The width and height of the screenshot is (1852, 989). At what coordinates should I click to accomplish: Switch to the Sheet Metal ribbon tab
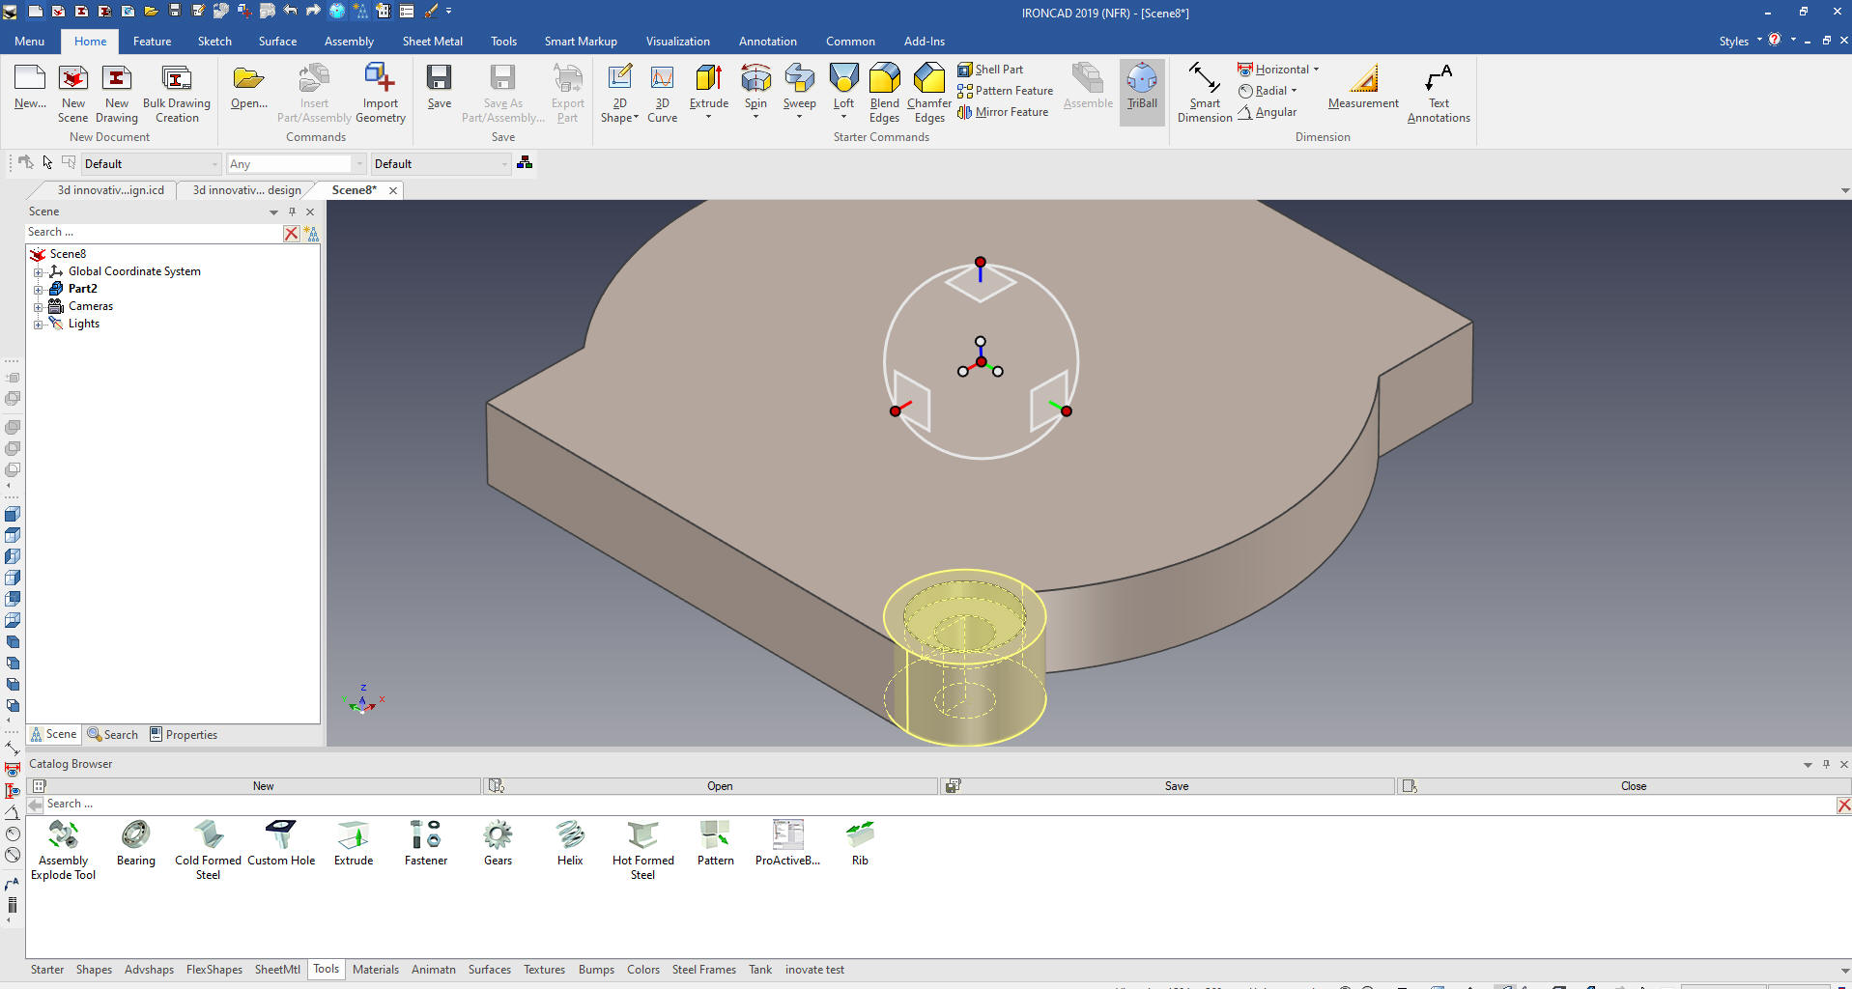click(x=432, y=42)
